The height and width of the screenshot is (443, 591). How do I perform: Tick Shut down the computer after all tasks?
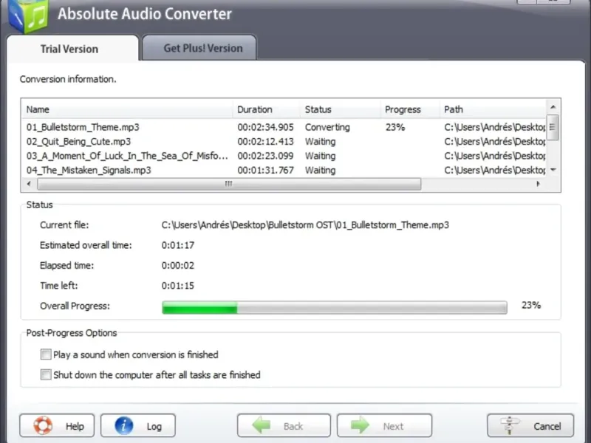pyautogui.click(x=46, y=375)
